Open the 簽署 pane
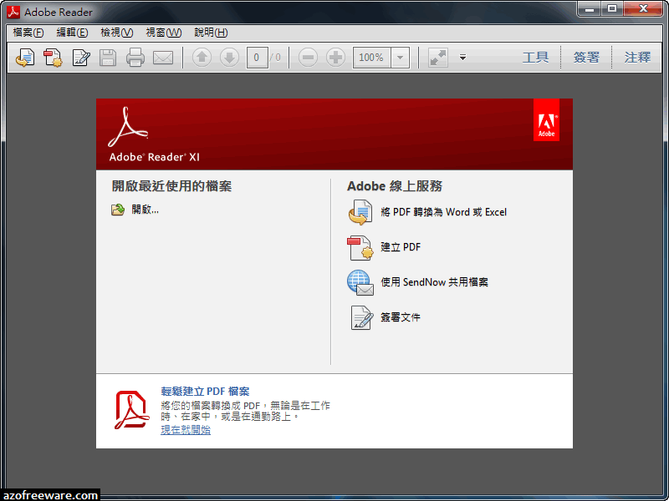The image size is (669, 501). coord(586,58)
